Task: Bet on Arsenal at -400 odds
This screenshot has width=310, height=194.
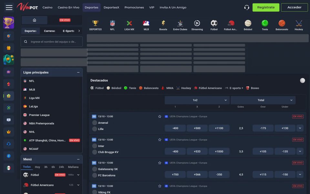Action: click(175, 128)
